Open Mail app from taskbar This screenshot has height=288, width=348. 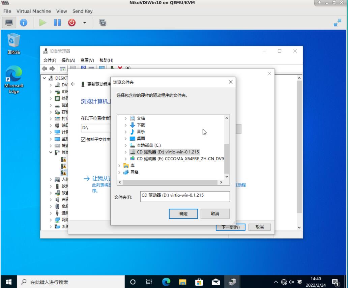pyautogui.click(x=215, y=282)
